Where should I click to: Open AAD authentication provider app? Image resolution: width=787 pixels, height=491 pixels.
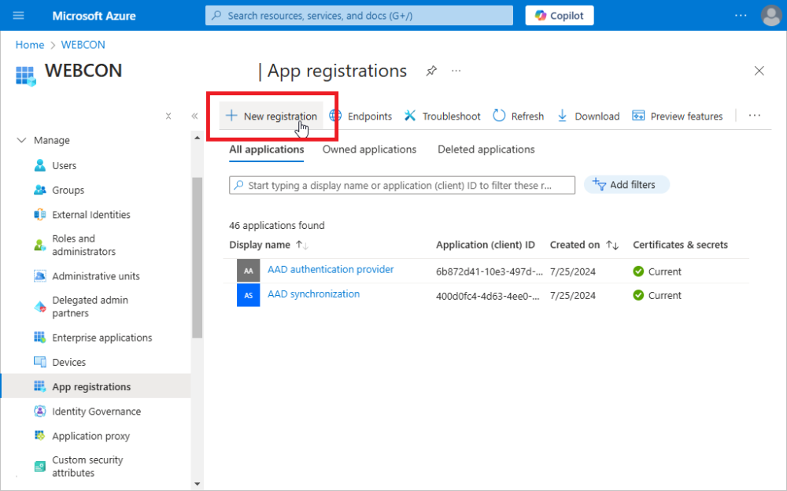(331, 270)
